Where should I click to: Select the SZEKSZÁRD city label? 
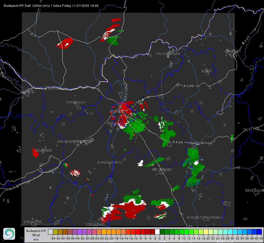pos(95,224)
